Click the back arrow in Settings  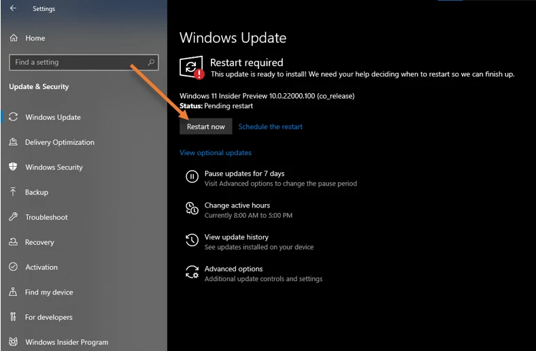[14, 8]
